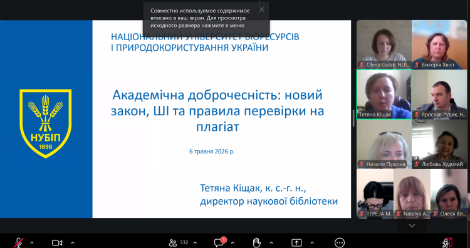Close the shared content notification popup
The image size is (470, 248).
(262, 9)
